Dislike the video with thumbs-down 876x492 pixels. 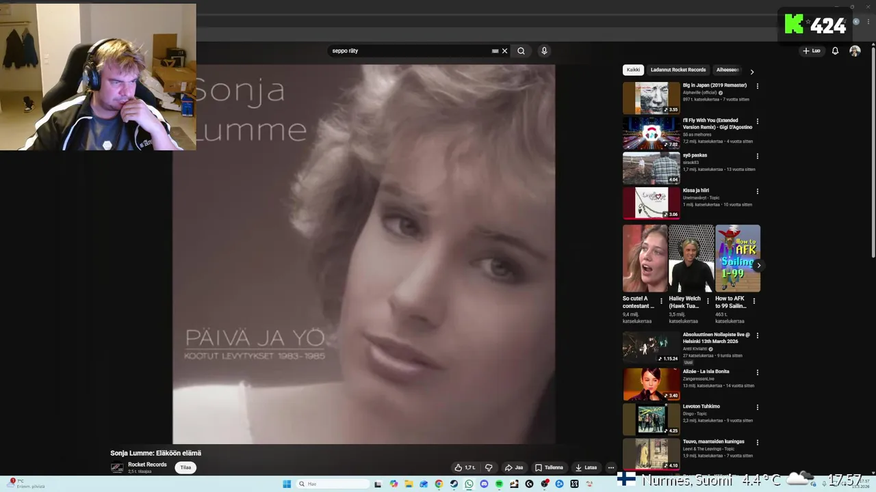point(489,467)
